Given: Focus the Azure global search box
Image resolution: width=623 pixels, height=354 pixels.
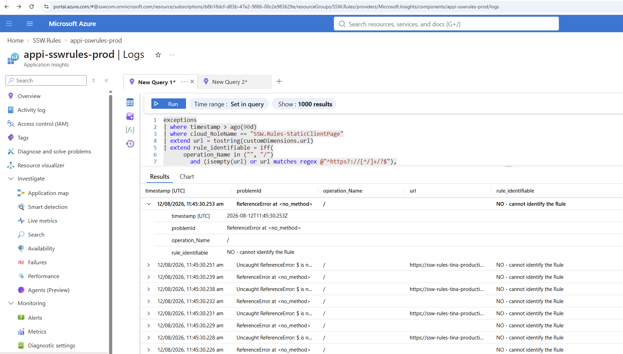Looking at the screenshot, I should [x=446, y=24].
